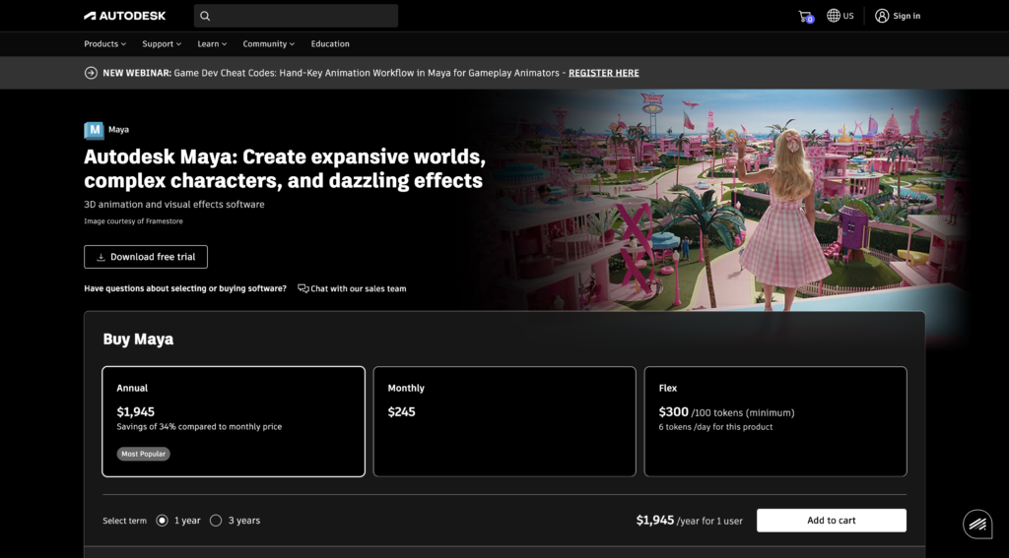Follow the REGISTER HERE webinar link
1009x558 pixels.
tap(603, 73)
